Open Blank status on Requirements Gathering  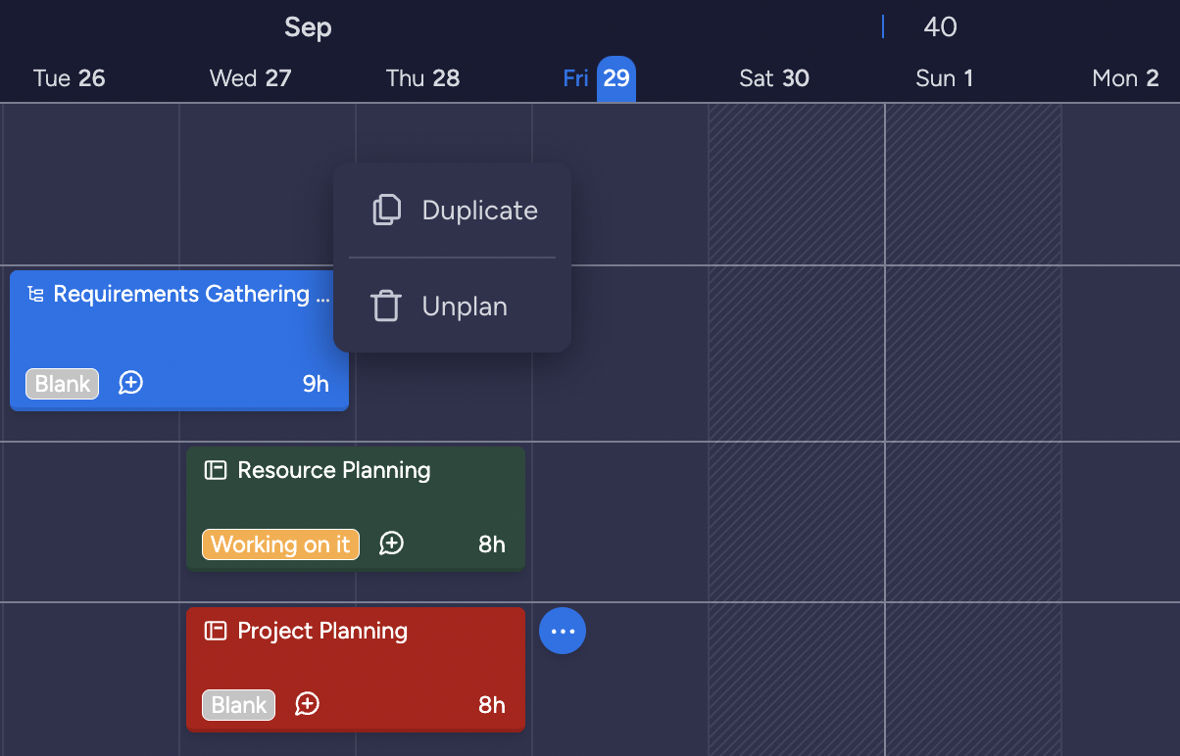63,384
